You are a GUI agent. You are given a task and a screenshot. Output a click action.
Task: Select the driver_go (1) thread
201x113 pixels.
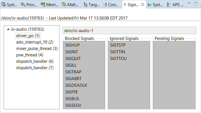click(x=28, y=36)
